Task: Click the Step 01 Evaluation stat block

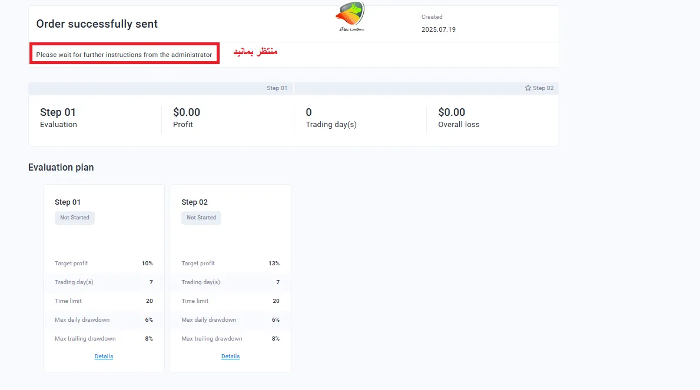Action: pyautogui.click(x=58, y=117)
